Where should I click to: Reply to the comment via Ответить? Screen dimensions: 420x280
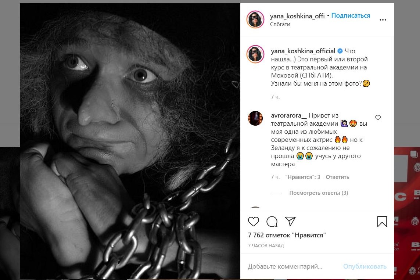(x=337, y=177)
